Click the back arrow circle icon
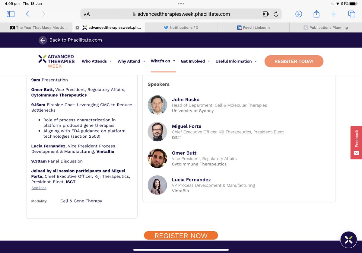Viewport: 362px width, 253px height. coord(43,40)
